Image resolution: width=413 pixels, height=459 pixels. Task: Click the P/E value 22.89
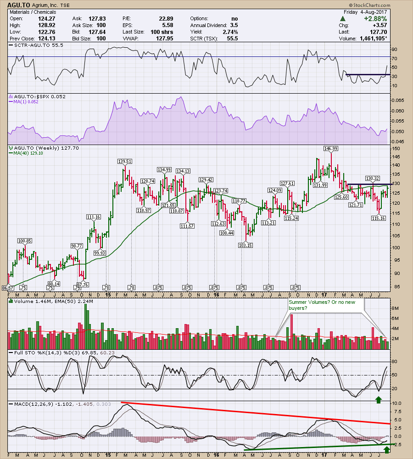tap(166, 18)
